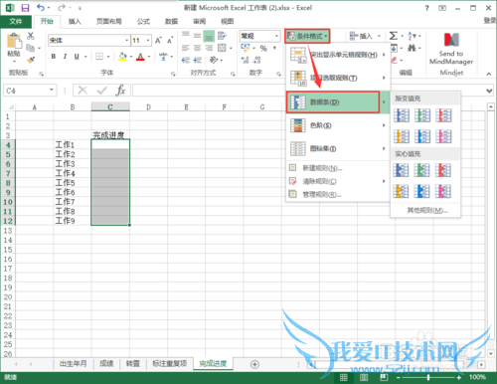Screen dimensions: 497x384
Task: Switch to the 出生年月 sheet tab
Action: coord(74,364)
